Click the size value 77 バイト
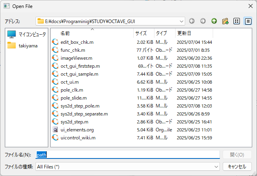Viewport: 257px width, 176px height. pyautogui.click(x=145, y=50)
